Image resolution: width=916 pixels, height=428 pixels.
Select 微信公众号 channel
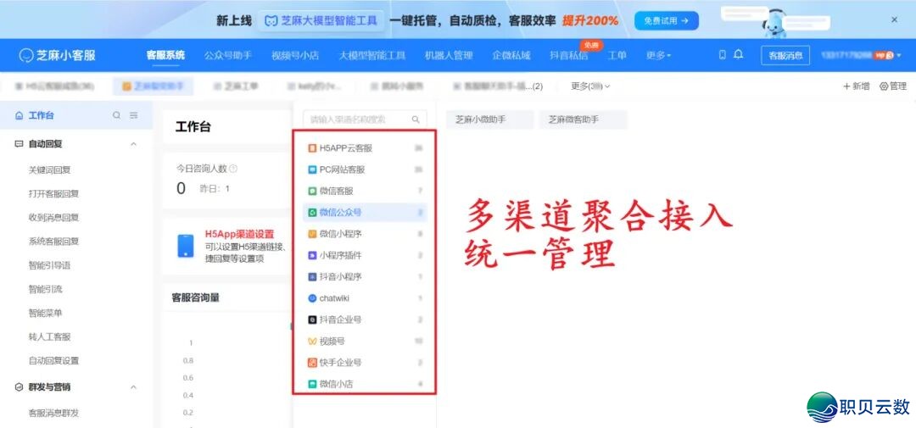tap(365, 213)
